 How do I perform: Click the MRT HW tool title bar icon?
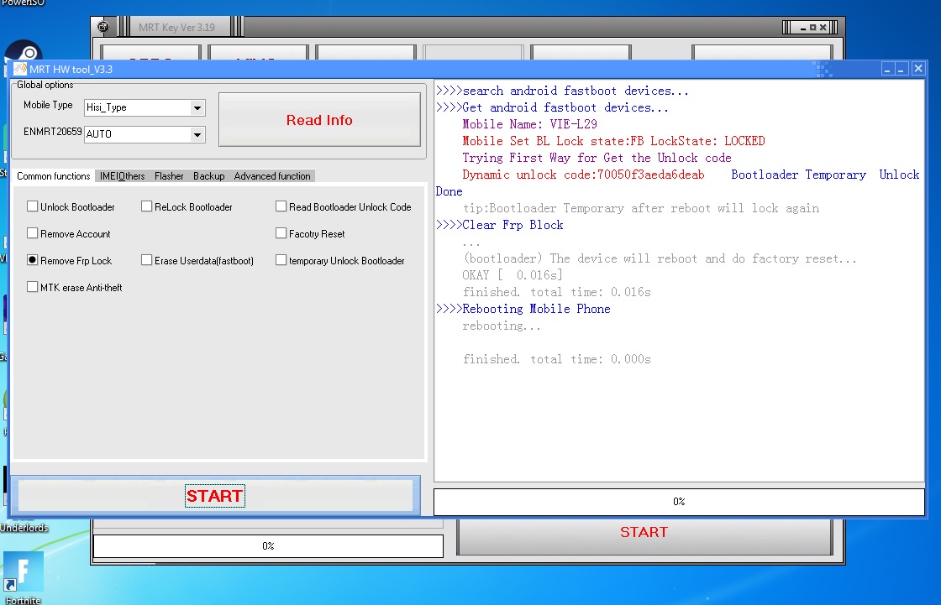pyautogui.click(x=20, y=69)
